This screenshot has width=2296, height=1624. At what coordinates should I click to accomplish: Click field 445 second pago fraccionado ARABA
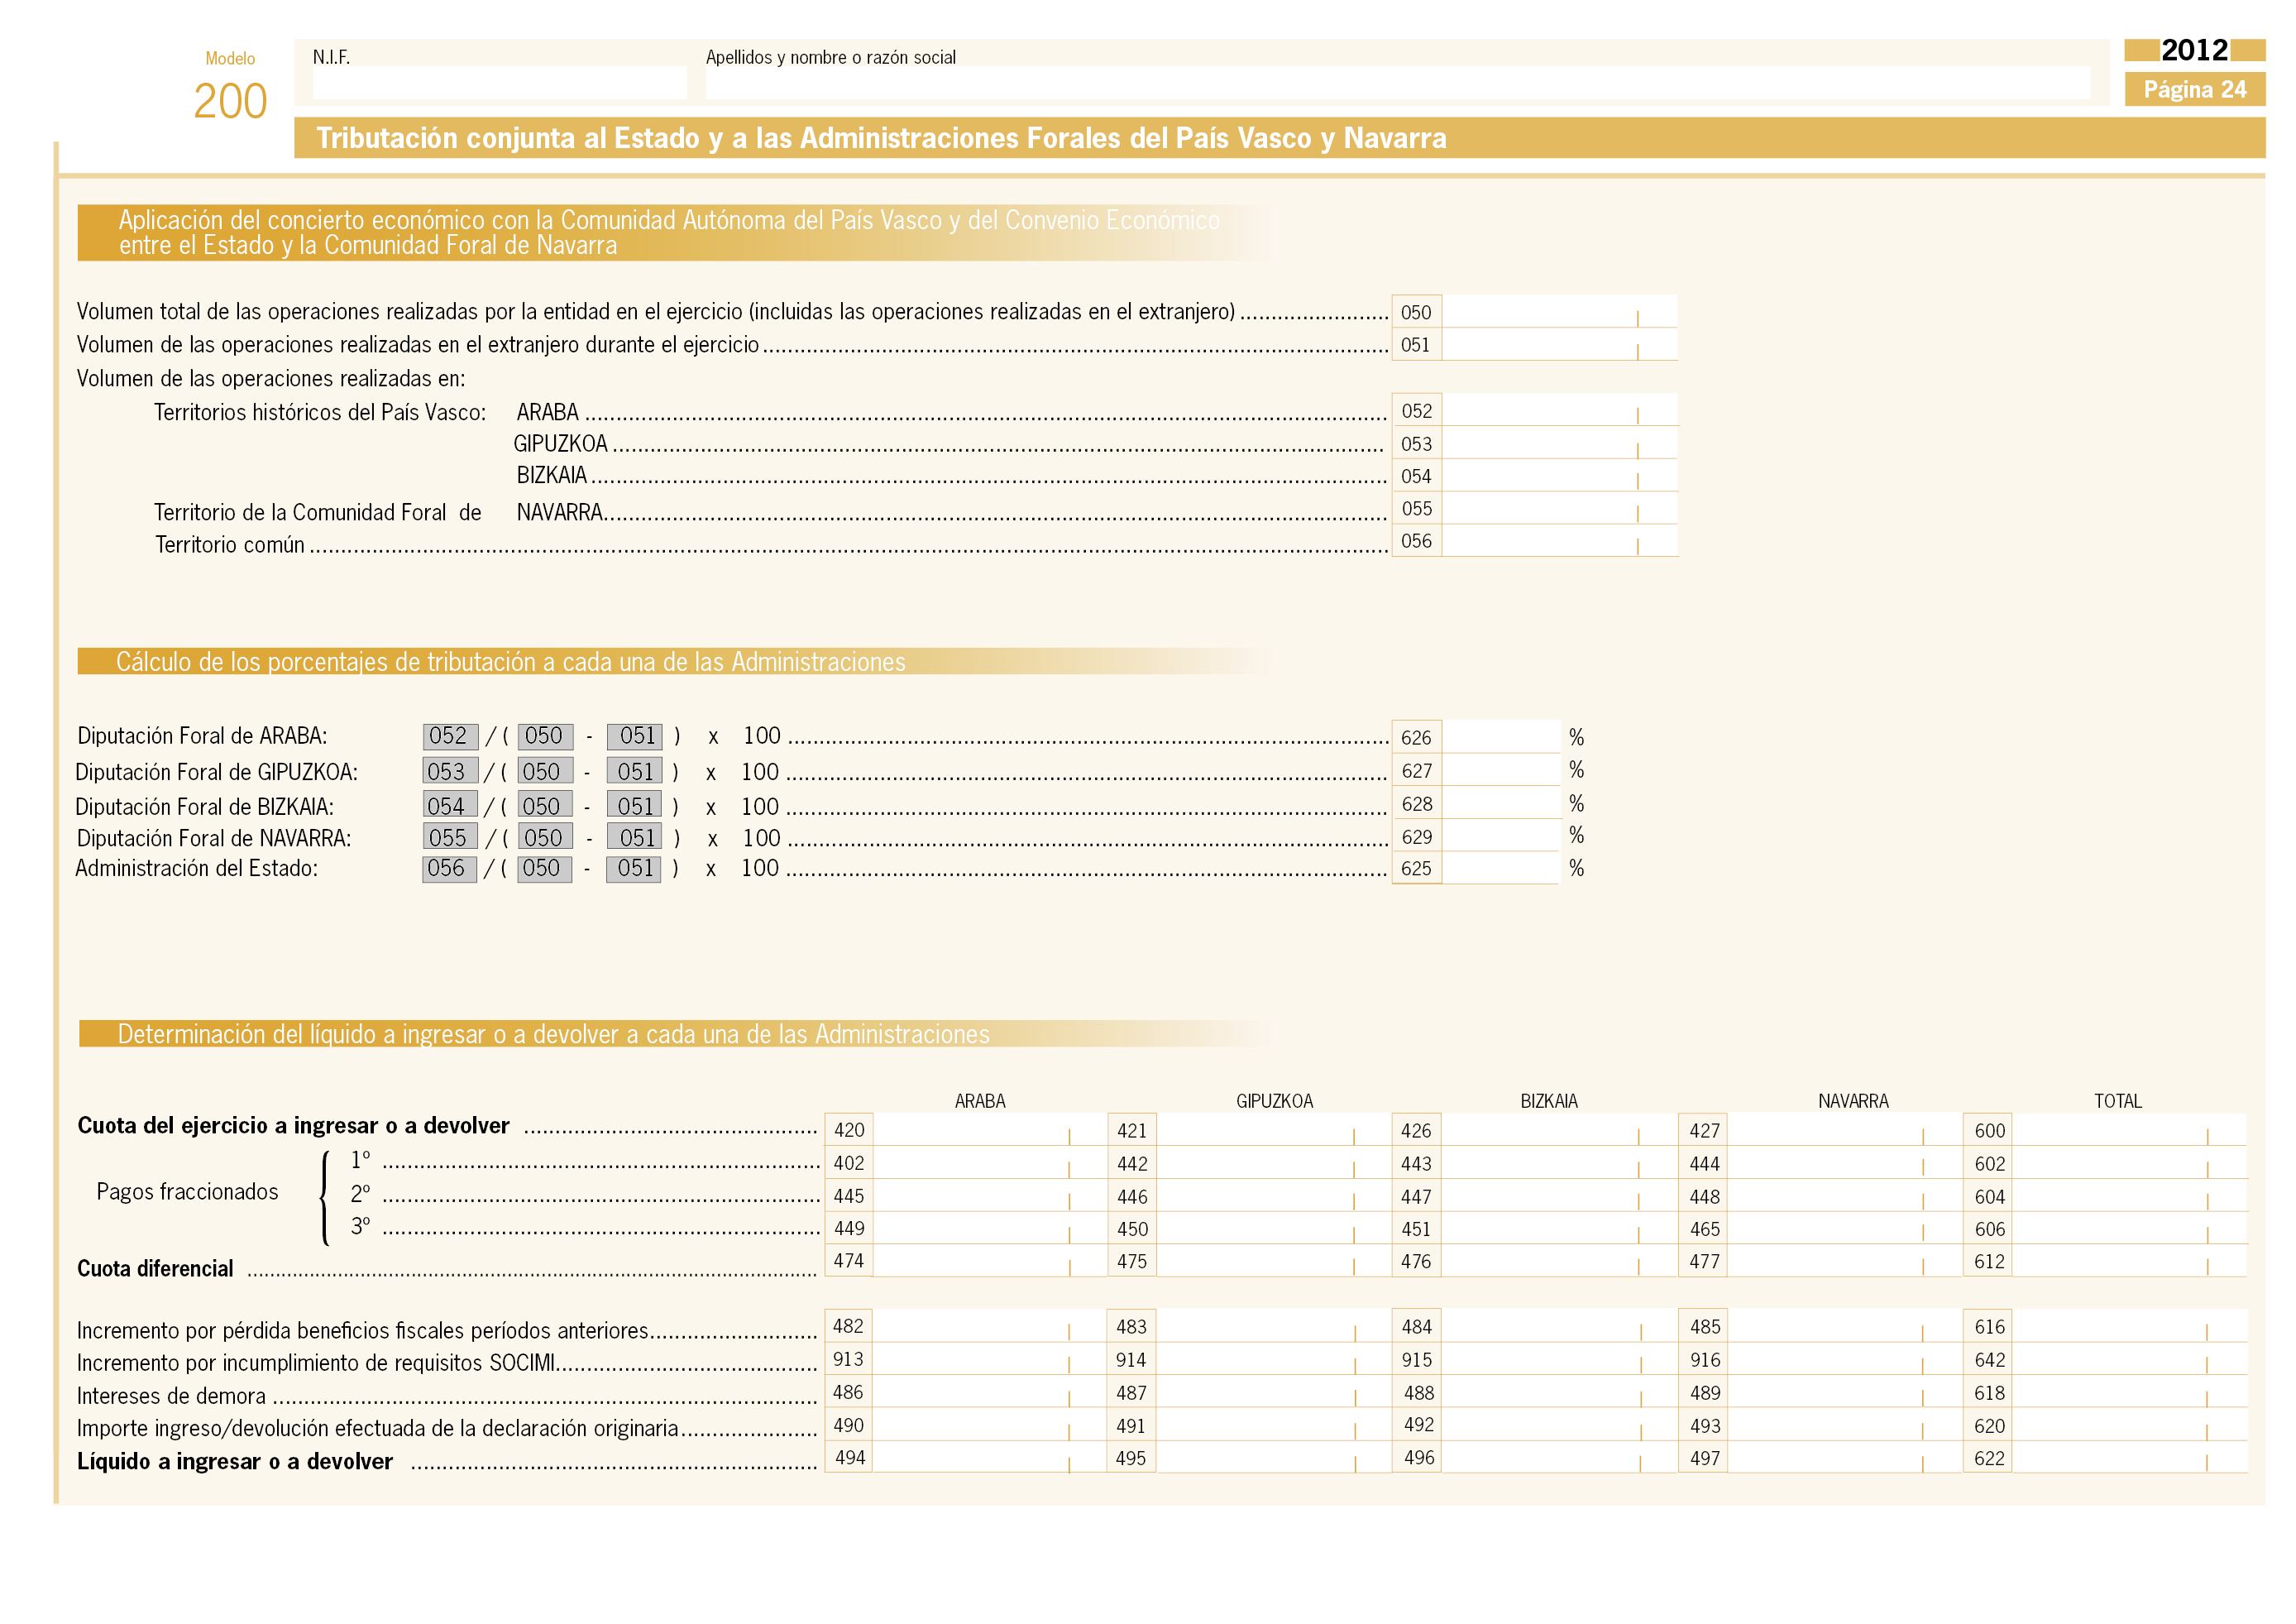pyautogui.click(x=989, y=1196)
